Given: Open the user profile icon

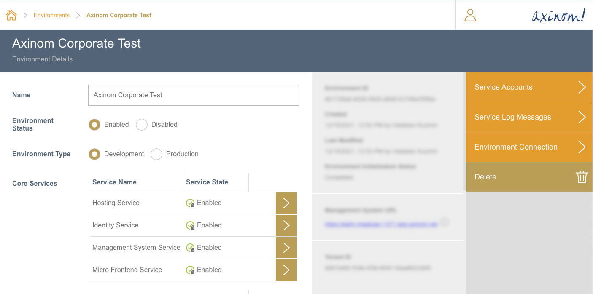Looking at the screenshot, I should point(470,15).
